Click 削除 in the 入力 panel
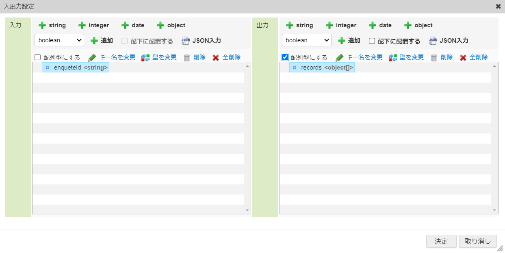The image size is (505, 253). (195, 57)
